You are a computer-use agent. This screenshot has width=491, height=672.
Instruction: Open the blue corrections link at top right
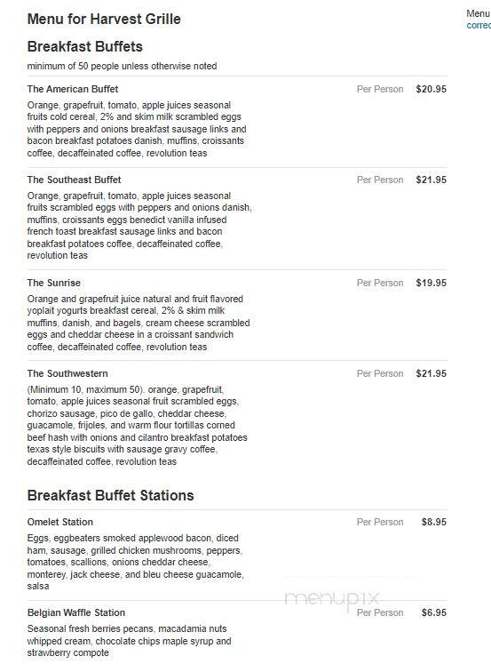coord(479,25)
